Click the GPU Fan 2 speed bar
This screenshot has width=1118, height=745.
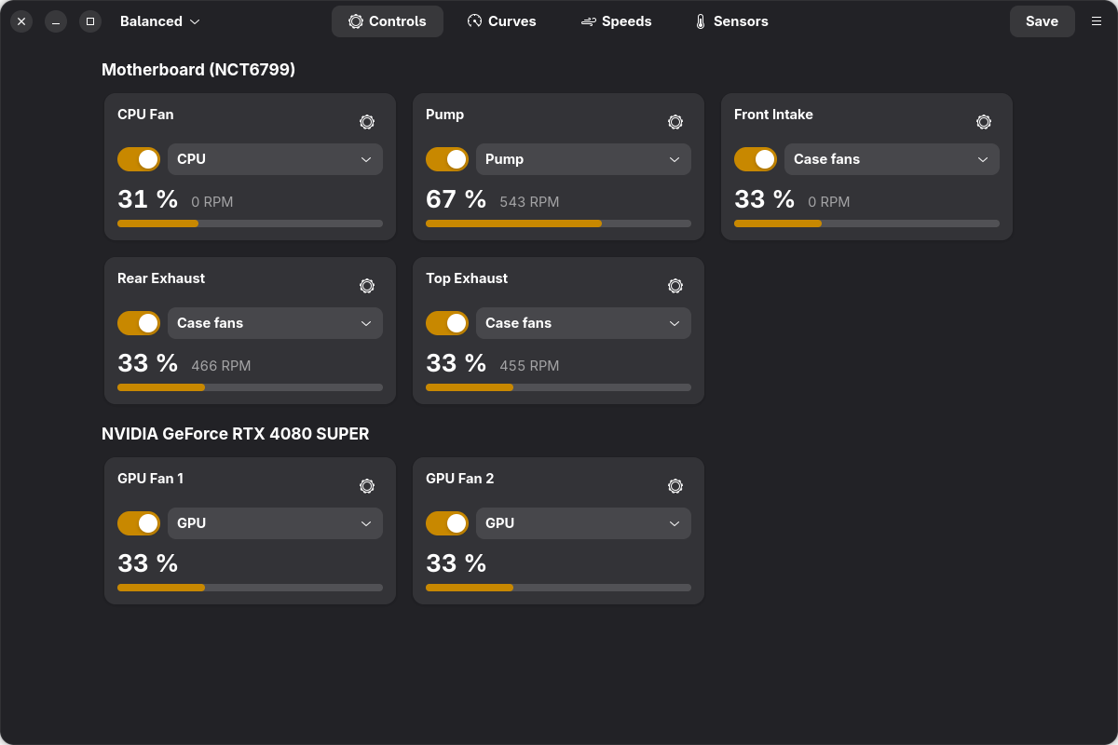[x=558, y=588]
